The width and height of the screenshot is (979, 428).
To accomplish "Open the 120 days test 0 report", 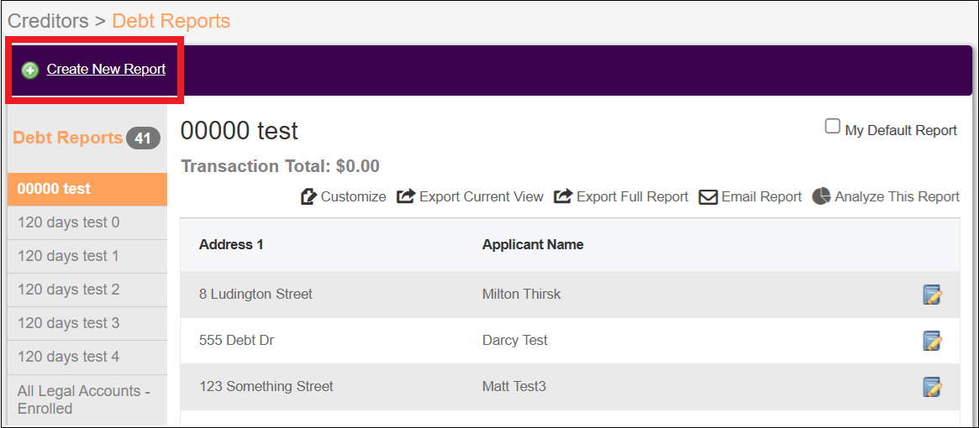I will (x=87, y=222).
